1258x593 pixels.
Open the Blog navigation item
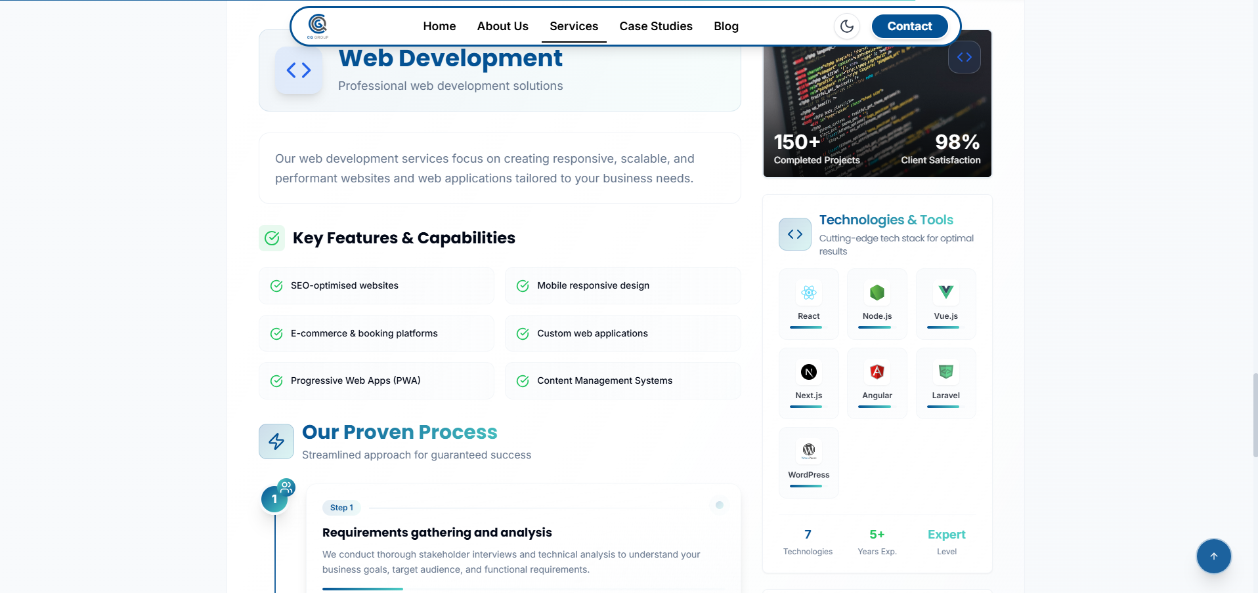726,26
